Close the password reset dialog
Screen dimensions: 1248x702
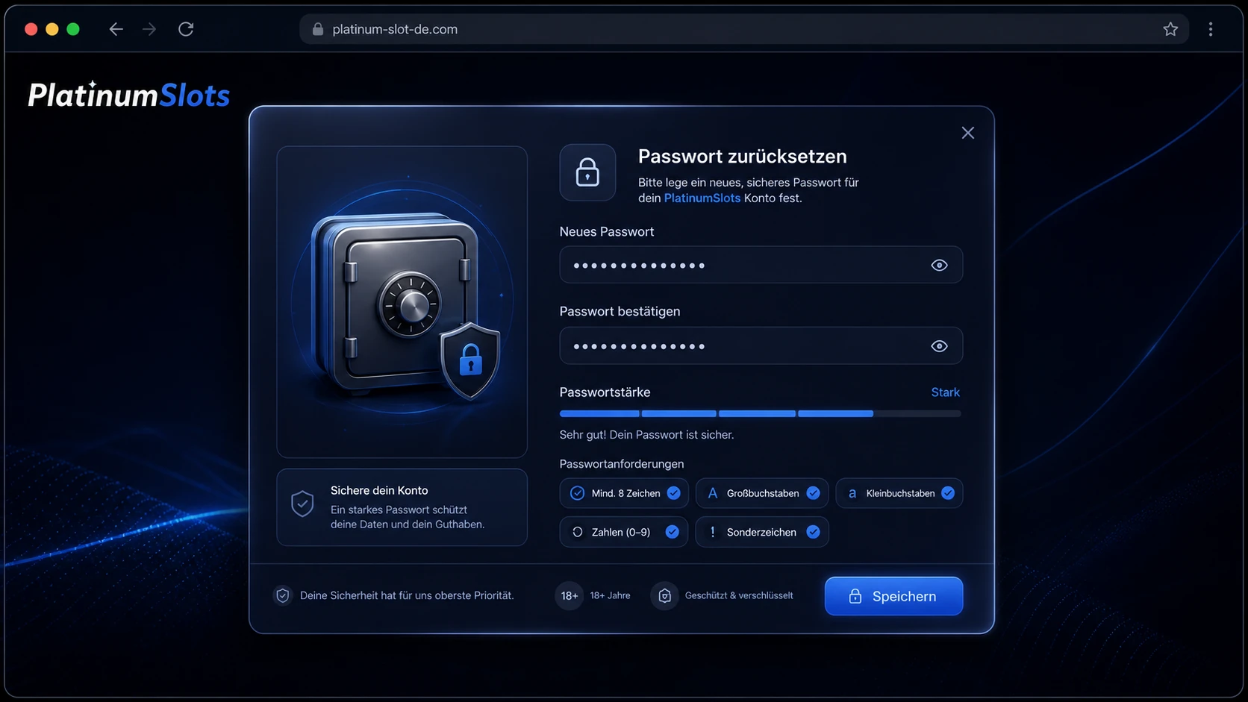(968, 133)
